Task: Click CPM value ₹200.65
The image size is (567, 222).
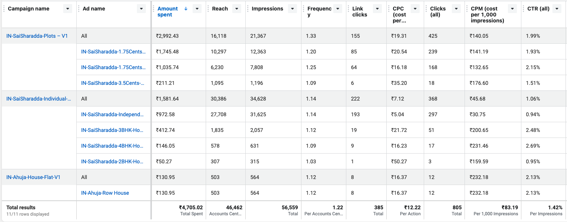Action: pos(479,130)
